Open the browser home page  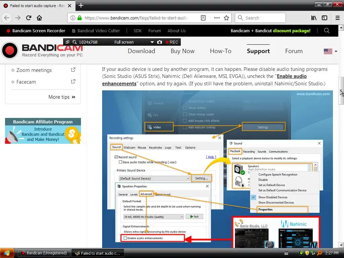(x=39, y=18)
